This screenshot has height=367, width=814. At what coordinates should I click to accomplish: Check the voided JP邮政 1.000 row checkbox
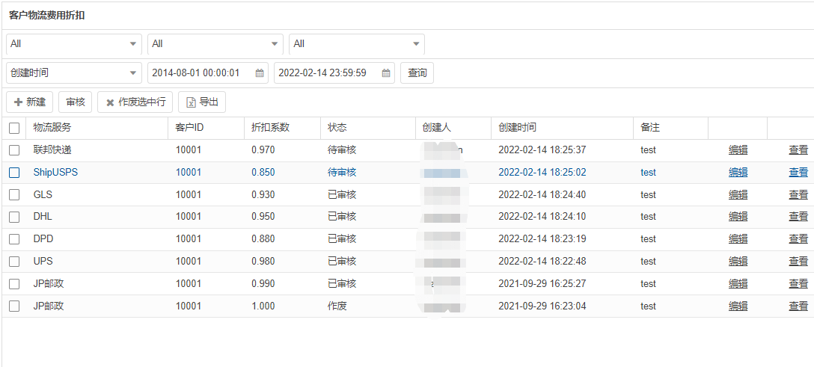click(x=14, y=306)
